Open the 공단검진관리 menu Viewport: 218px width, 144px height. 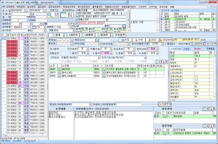[x=54, y=7]
